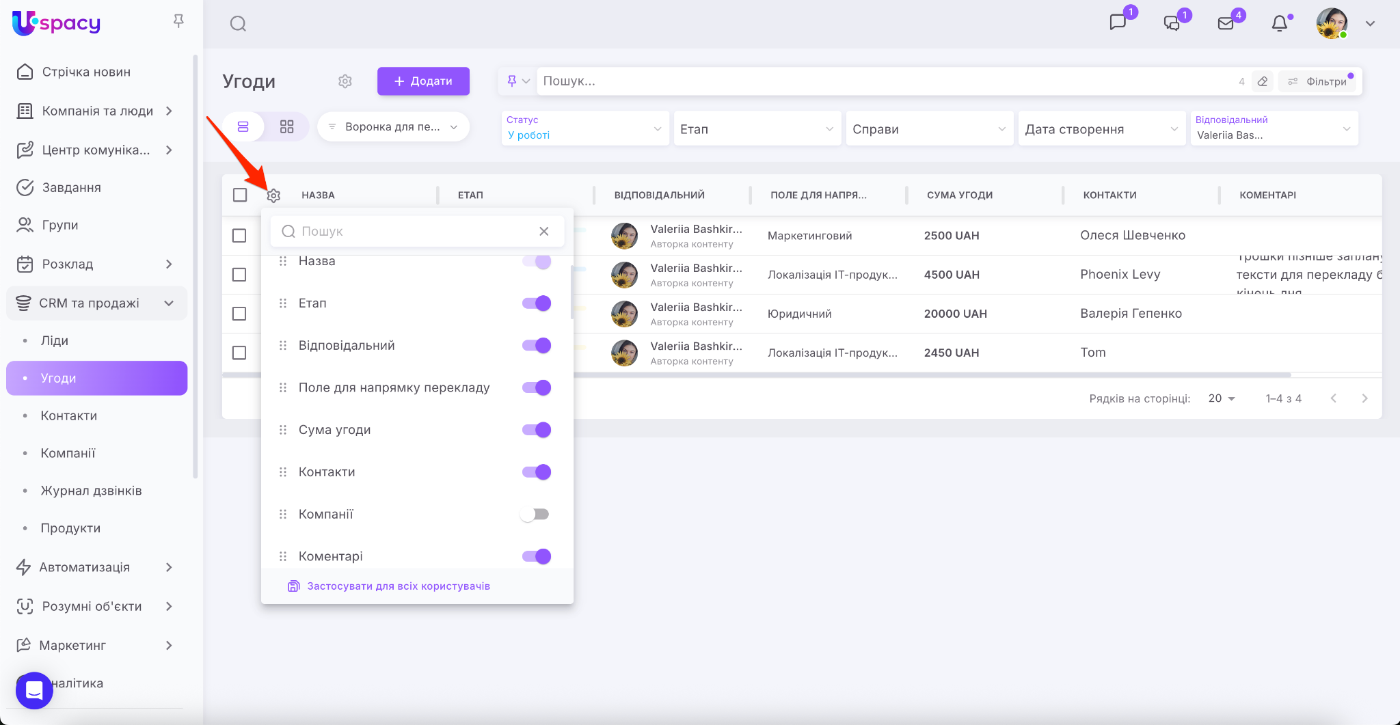
Task: Select the list view icon
Action: pyautogui.click(x=243, y=127)
